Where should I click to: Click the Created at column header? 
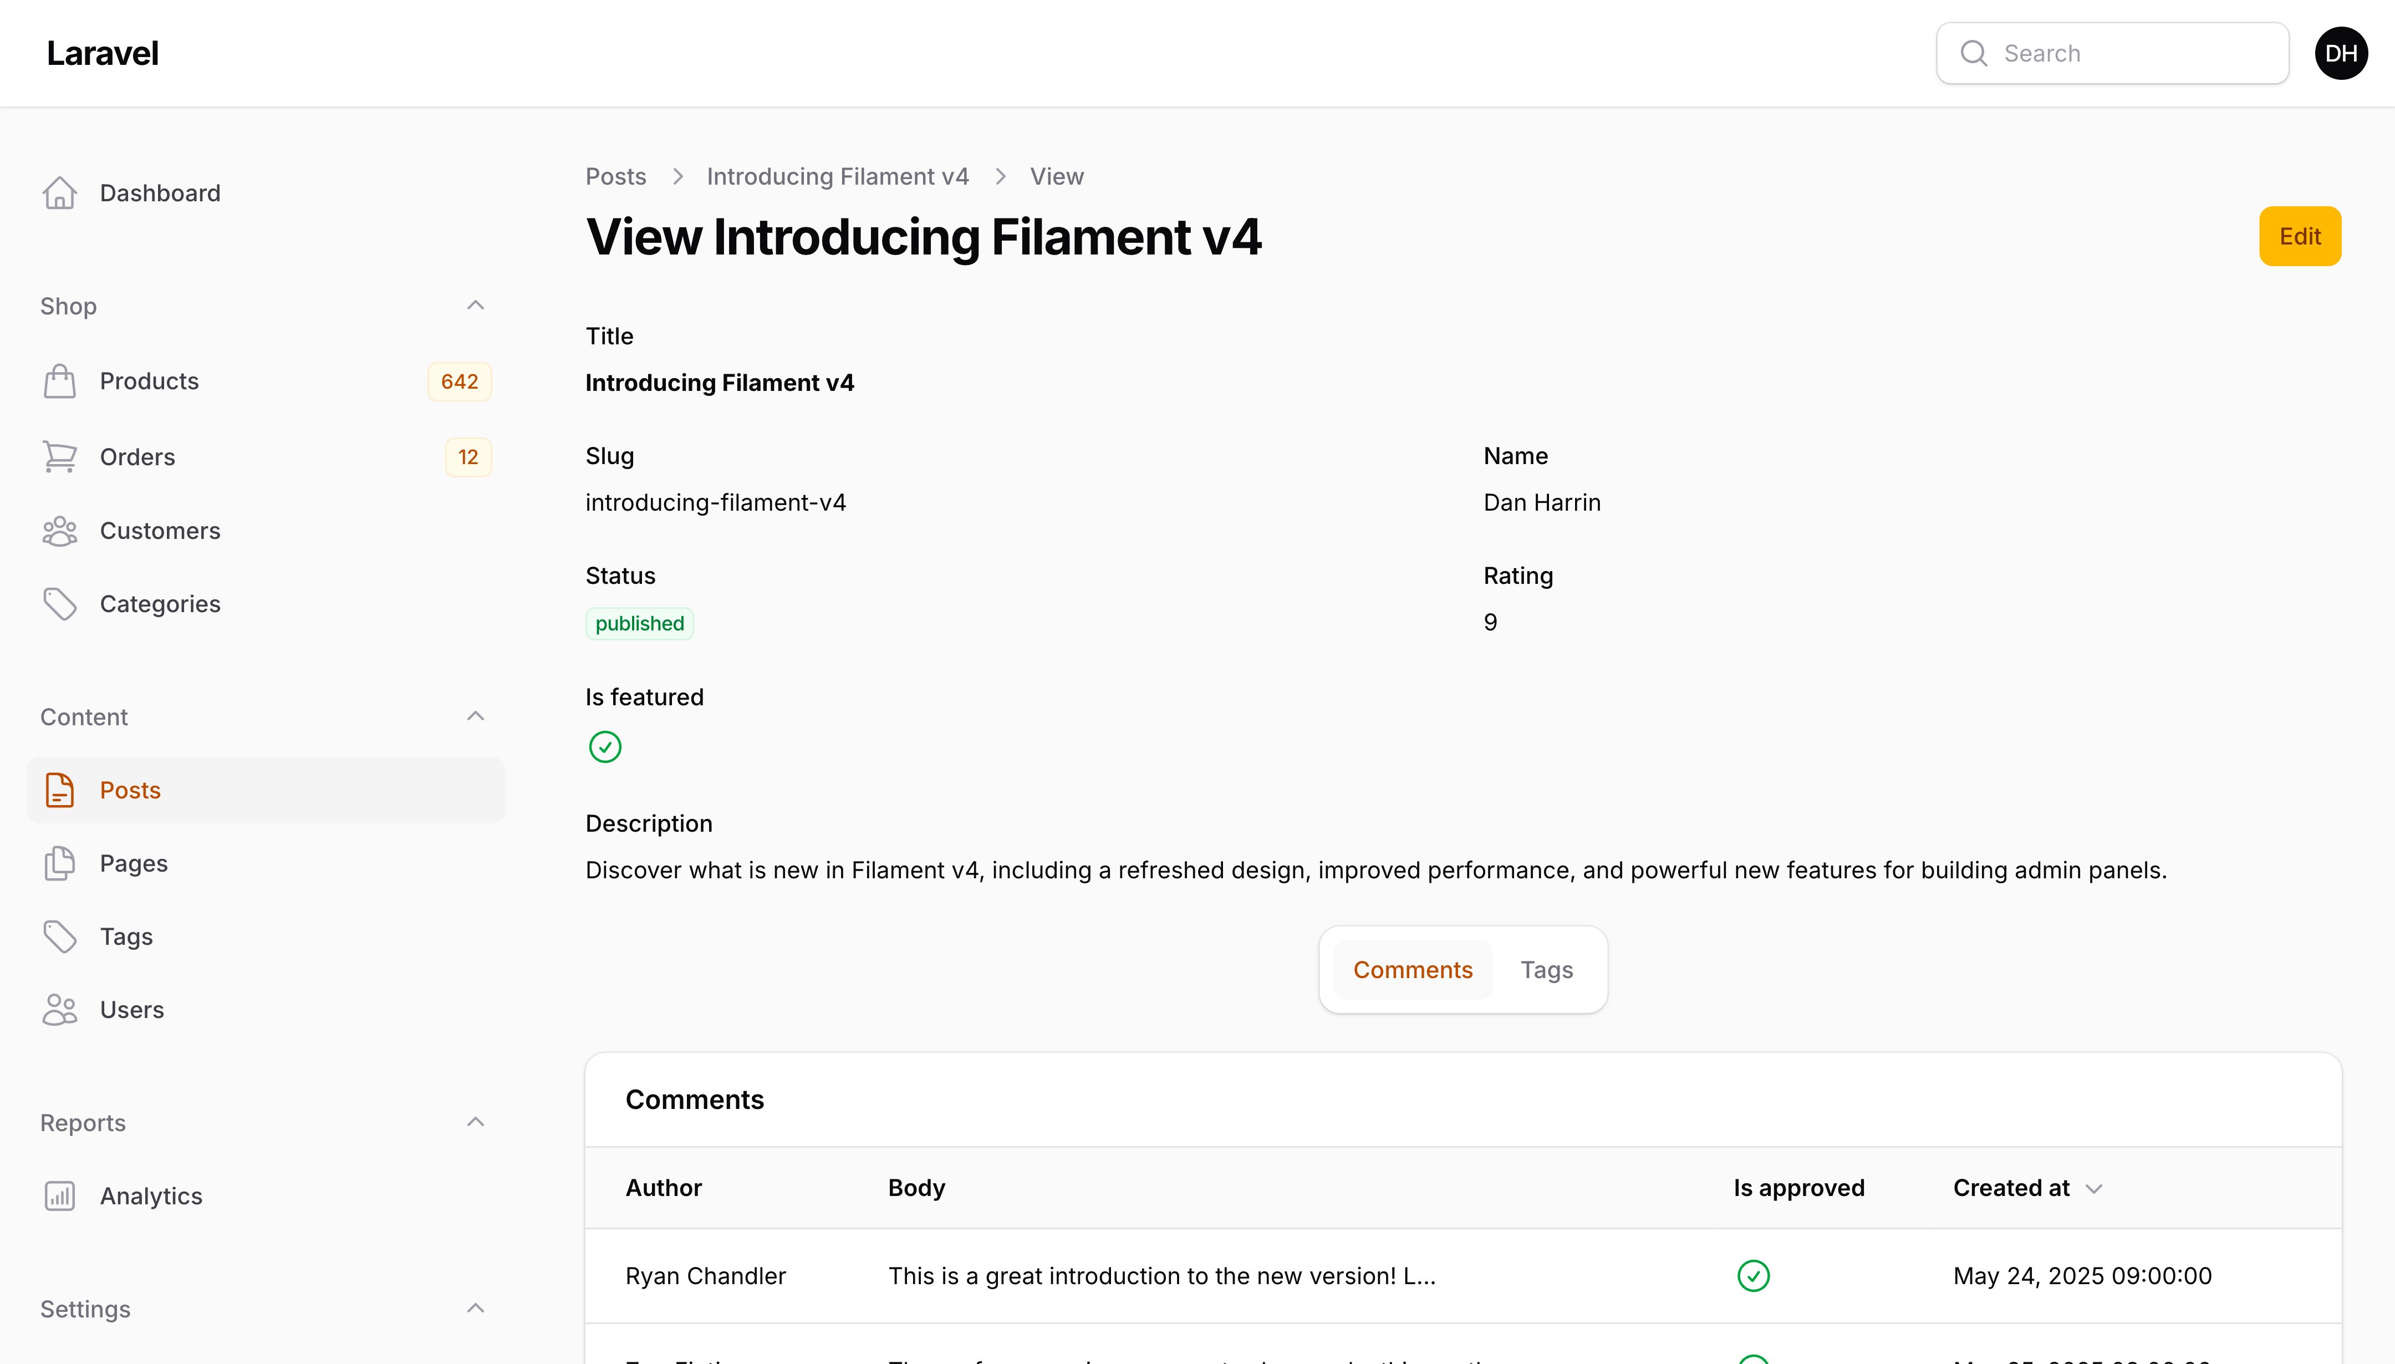(x=2011, y=1188)
